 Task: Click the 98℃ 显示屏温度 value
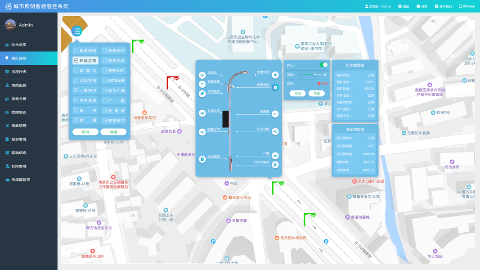tap(371, 146)
